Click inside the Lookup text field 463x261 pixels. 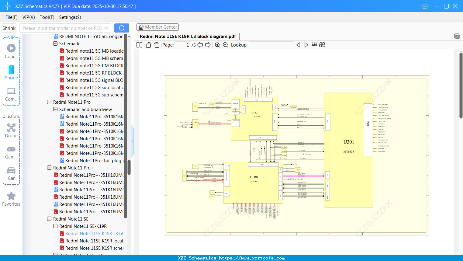[x=271, y=45]
